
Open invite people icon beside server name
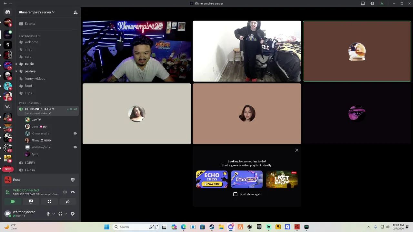(x=76, y=12)
